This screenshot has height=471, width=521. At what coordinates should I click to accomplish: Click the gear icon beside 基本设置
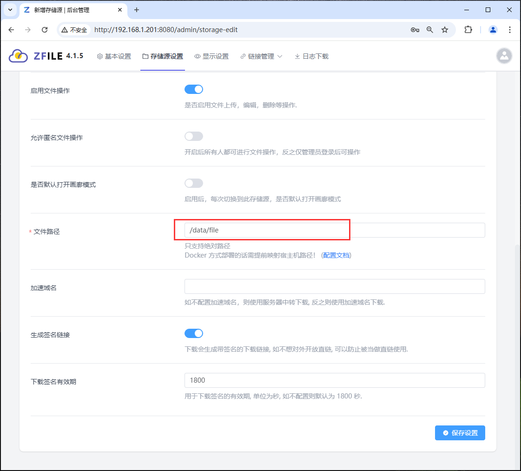coord(99,56)
